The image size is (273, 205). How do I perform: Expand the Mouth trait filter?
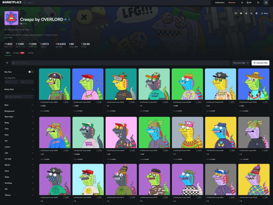click(x=19, y=165)
